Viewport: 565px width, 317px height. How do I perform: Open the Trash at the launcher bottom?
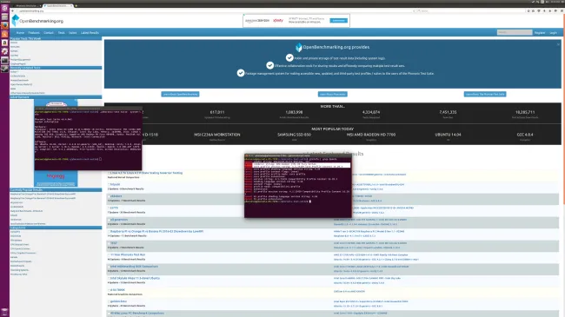[4, 311]
